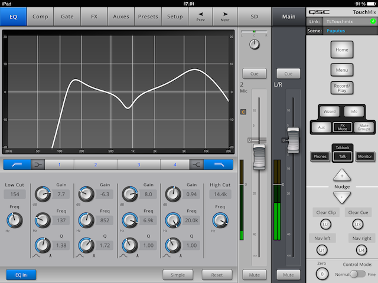Toggle the low cut filter button
The image size is (378, 283).
click(17, 164)
